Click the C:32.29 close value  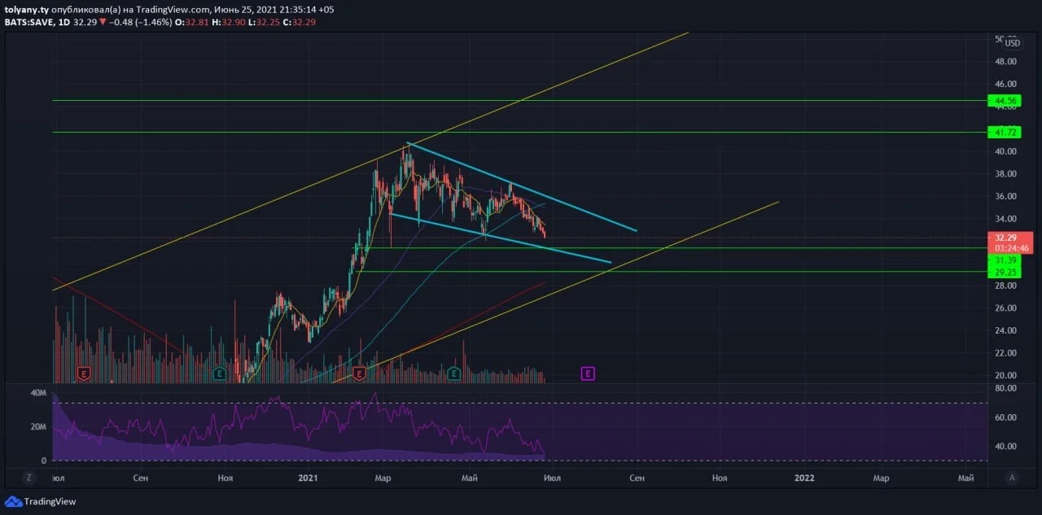(299, 22)
